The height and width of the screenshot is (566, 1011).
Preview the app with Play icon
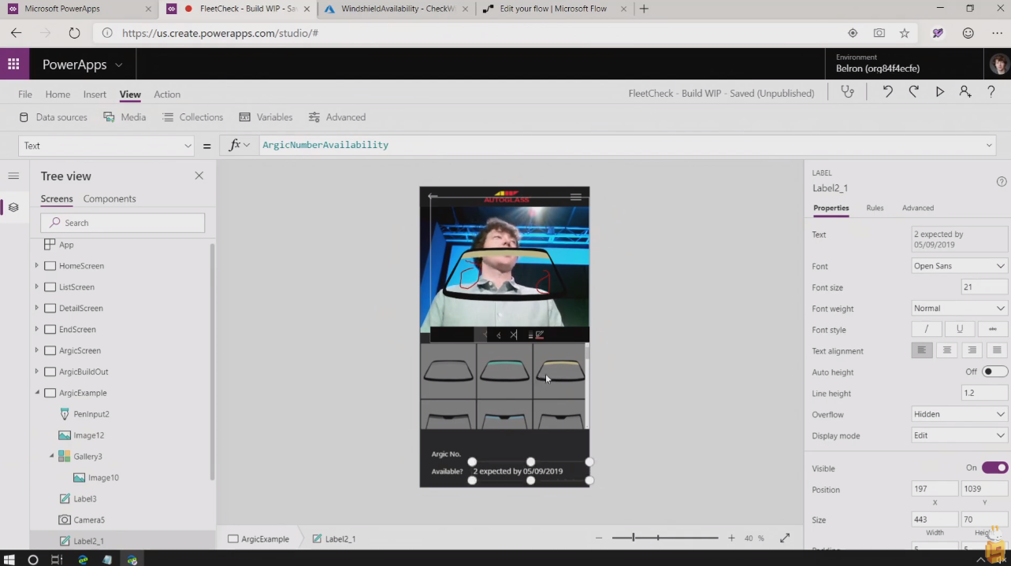pos(939,92)
